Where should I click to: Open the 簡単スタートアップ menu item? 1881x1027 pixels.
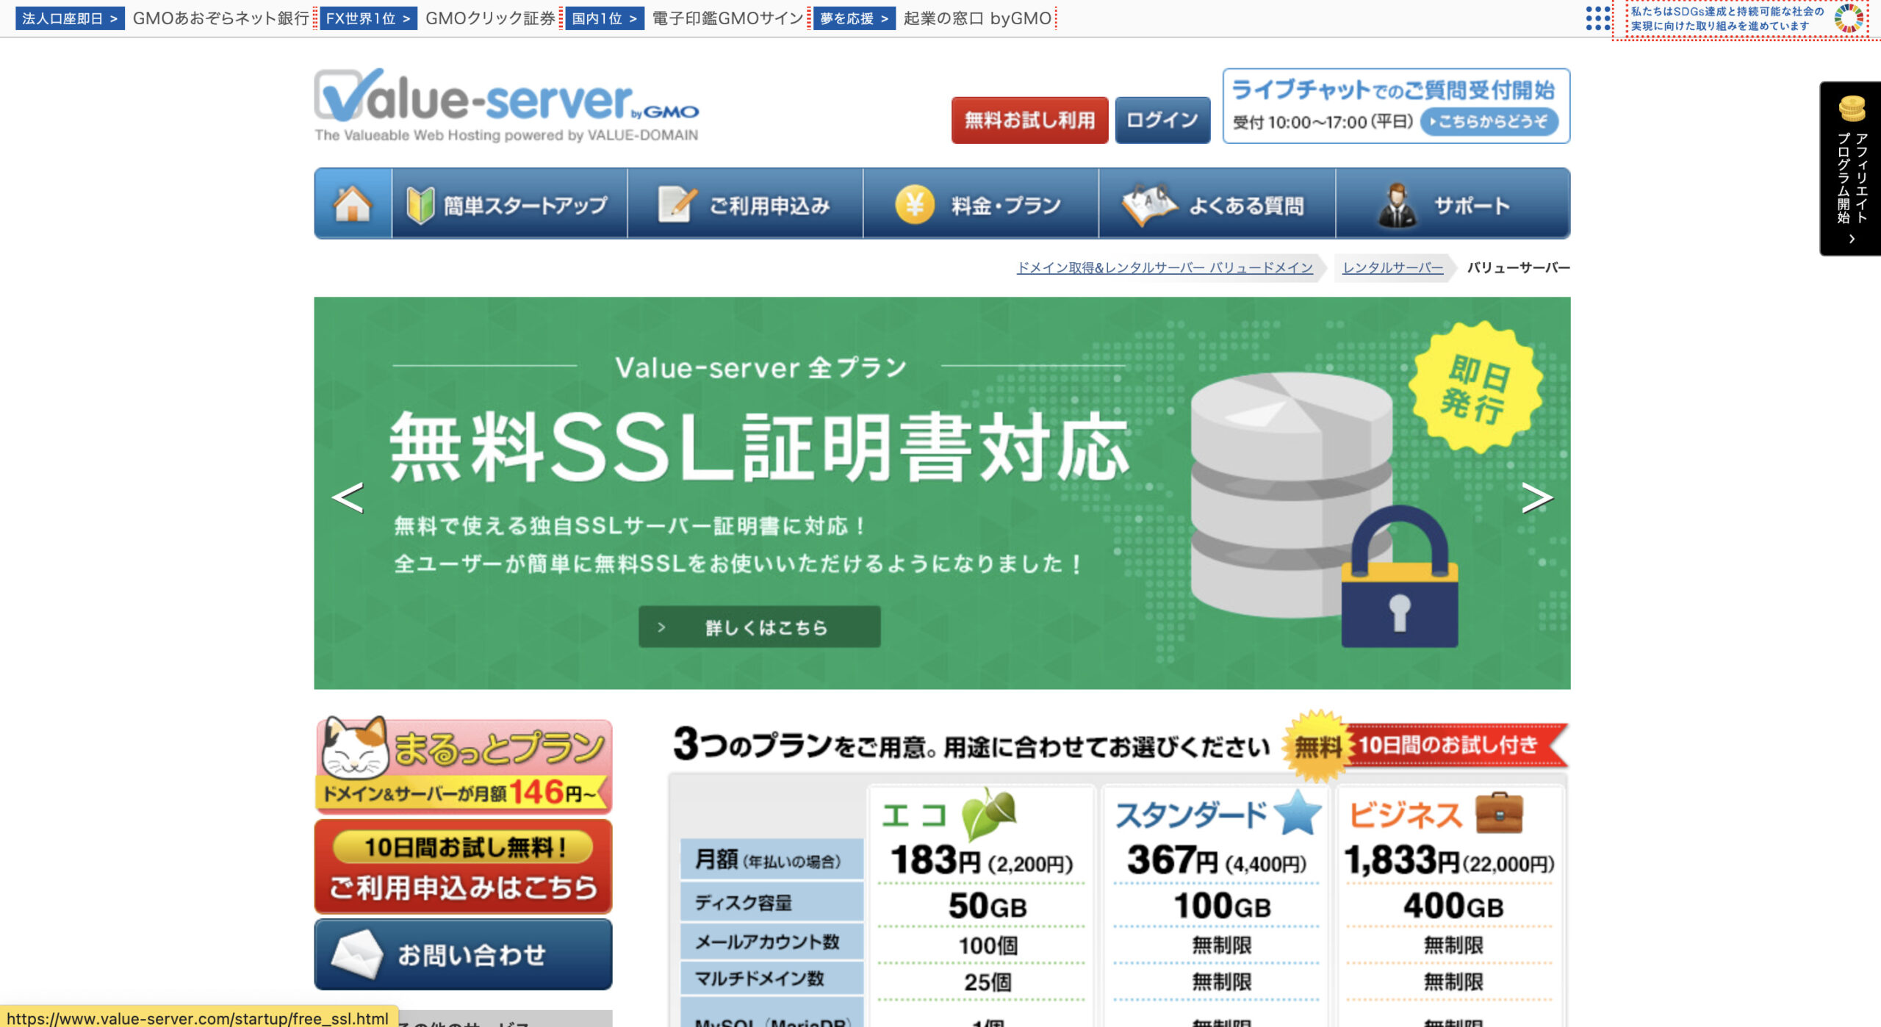tap(510, 203)
